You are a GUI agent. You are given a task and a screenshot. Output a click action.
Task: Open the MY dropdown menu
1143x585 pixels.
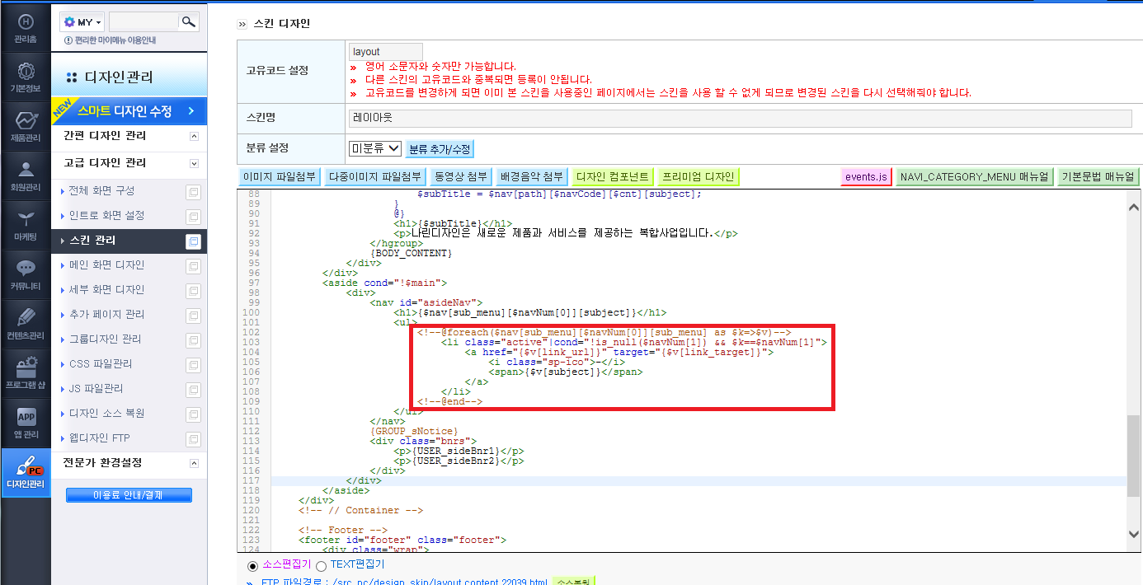point(82,22)
